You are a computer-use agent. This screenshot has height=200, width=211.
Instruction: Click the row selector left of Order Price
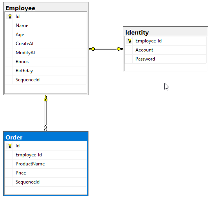pyautogui.click(x=9, y=173)
